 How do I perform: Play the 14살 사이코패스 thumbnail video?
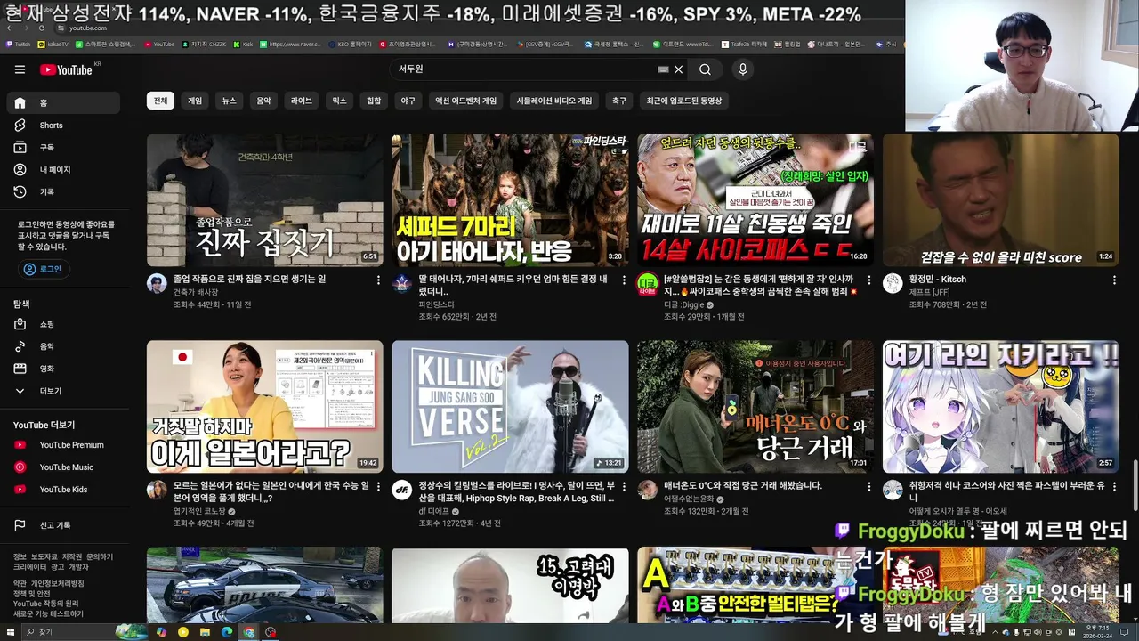(755, 200)
